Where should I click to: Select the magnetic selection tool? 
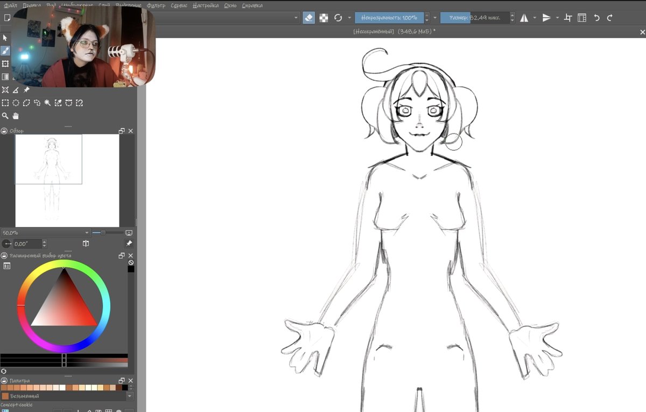79,103
